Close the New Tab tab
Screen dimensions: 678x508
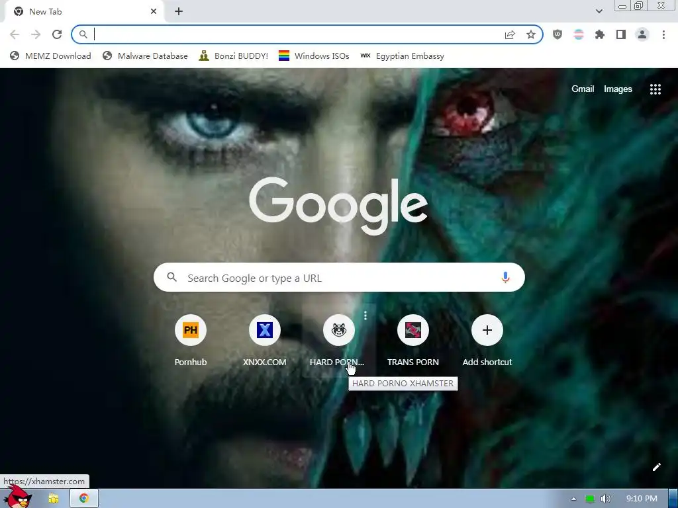point(154,12)
